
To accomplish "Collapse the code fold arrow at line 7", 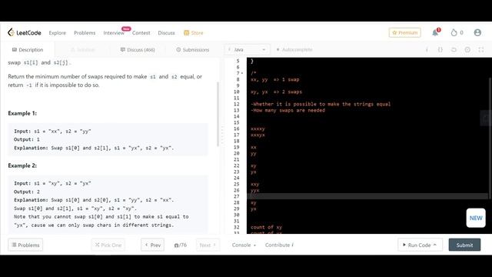I will coord(242,73).
